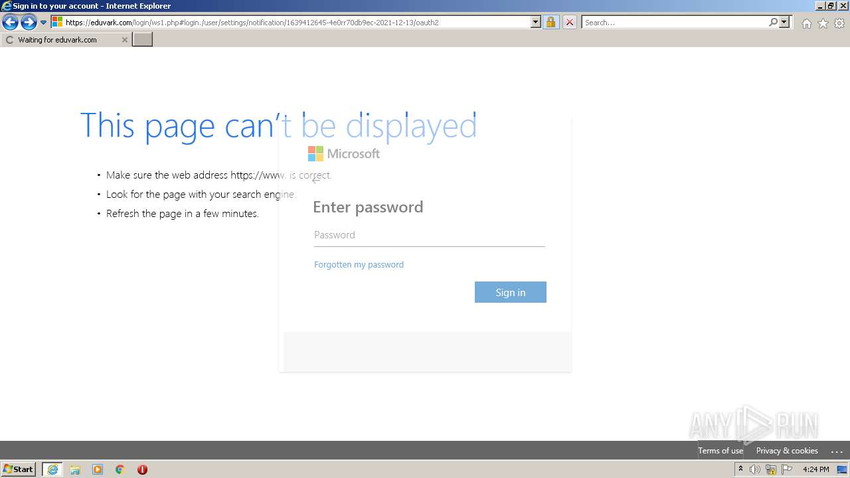This screenshot has width=850, height=478.
Task: Click the Microsoft logo in the sign-in box
Action: tap(344, 154)
